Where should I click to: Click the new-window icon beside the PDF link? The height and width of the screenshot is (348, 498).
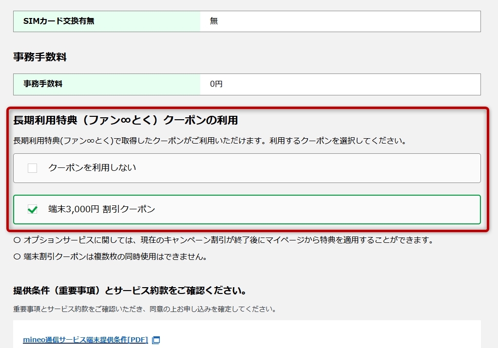156,340
